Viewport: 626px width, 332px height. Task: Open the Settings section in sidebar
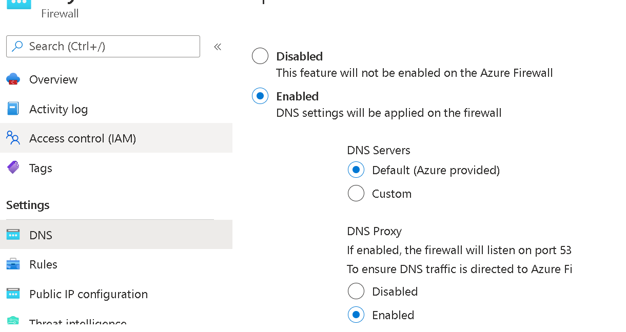pos(28,205)
